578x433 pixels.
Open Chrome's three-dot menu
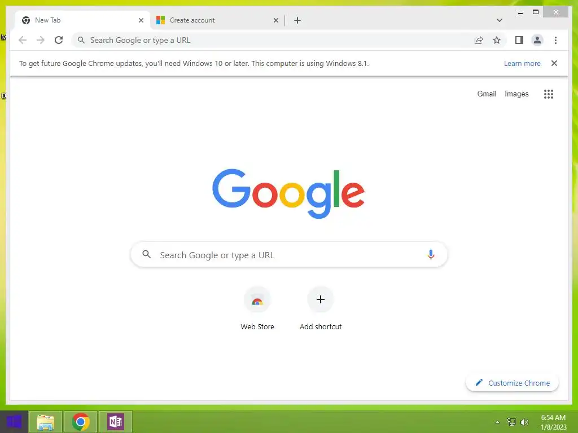tap(555, 40)
